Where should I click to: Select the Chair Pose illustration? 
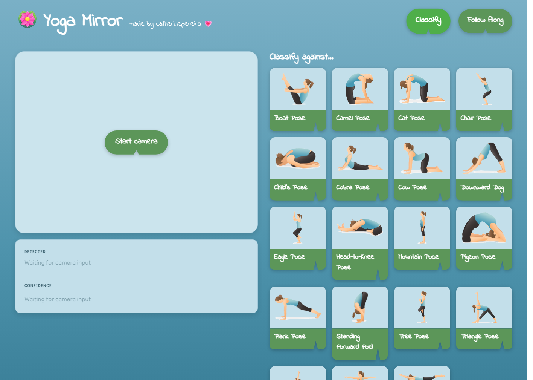[484, 89]
